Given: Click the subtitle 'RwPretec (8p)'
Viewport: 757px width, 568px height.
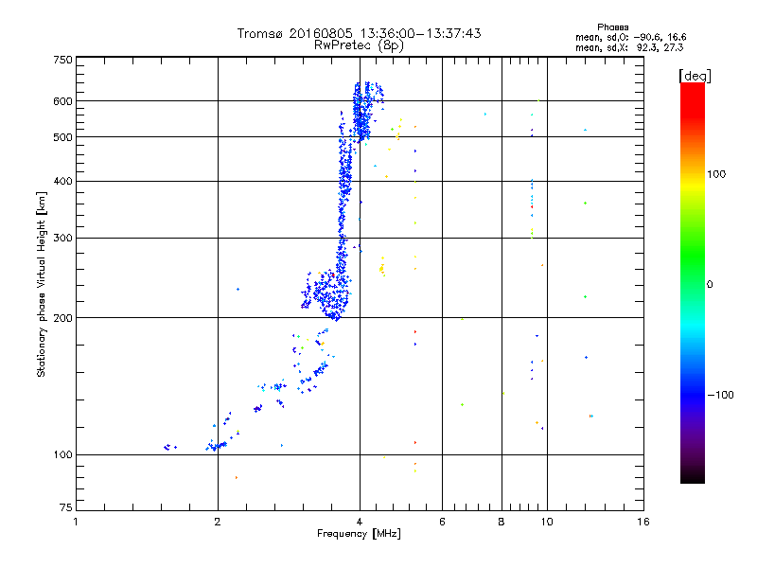Looking at the screenshot, I should (359, 45).
